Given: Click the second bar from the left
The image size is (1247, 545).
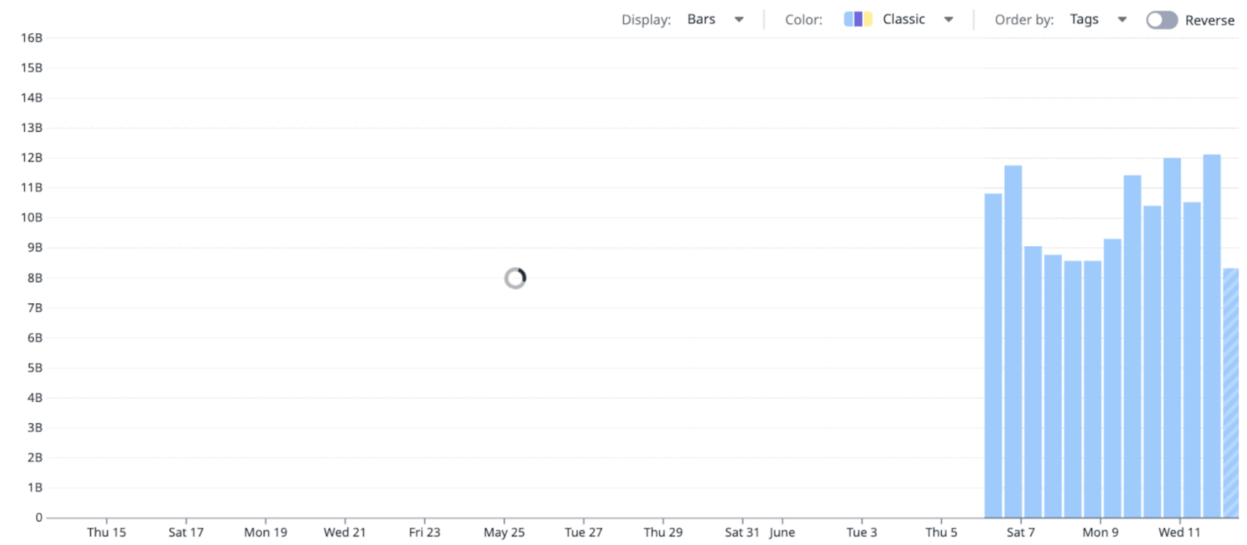Looking at the screenshot, I should [x=1013, y=341].
